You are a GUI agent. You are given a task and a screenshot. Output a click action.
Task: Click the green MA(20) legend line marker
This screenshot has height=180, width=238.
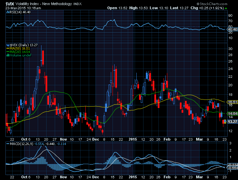click(8, 52)
